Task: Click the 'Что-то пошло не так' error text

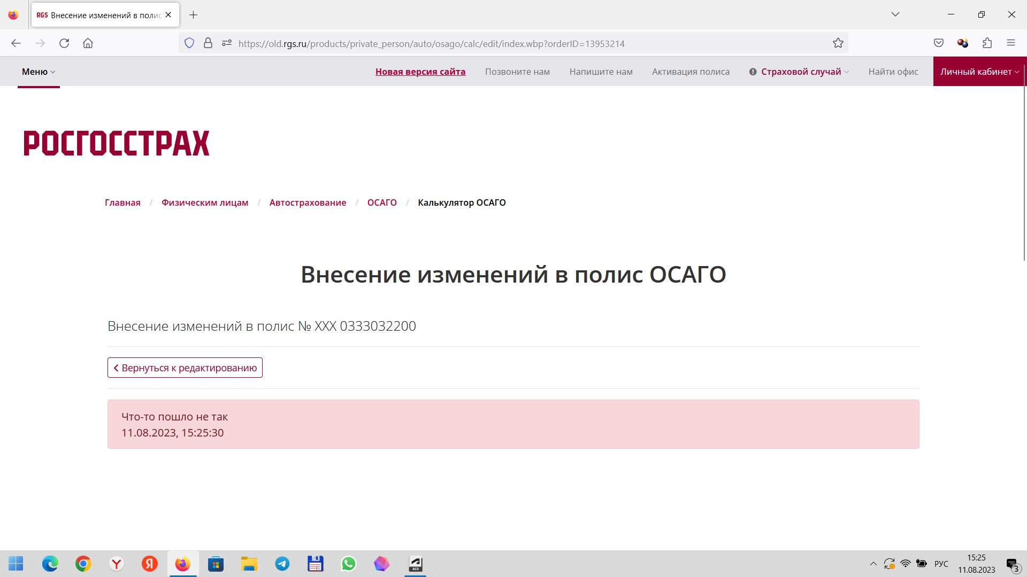Action: tap(174, 417)
